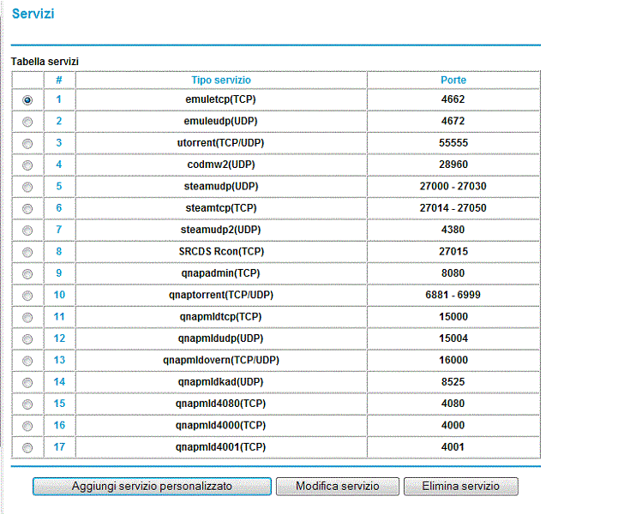The width and height of the screenshot is (642, 514).
Task: Select the qnapmldkad(UDP) radio button
Action: pyautogui.click(x=27, y=382)
